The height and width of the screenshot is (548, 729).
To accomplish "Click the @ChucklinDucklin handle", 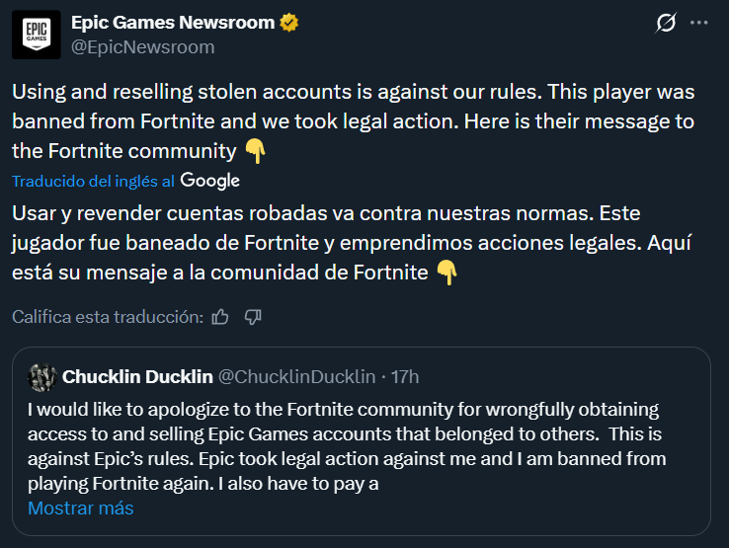I will (296, 376).
